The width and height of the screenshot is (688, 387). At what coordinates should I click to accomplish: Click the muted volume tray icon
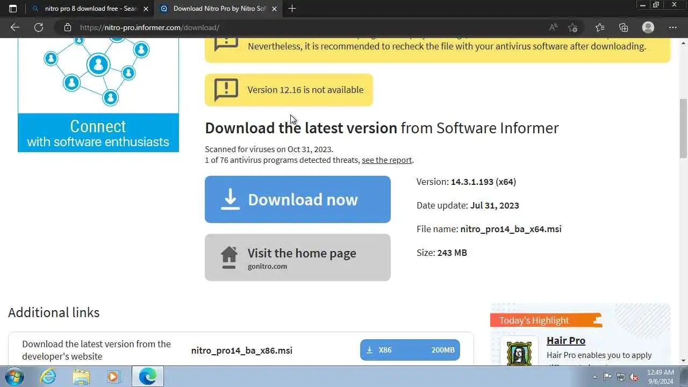634,377
